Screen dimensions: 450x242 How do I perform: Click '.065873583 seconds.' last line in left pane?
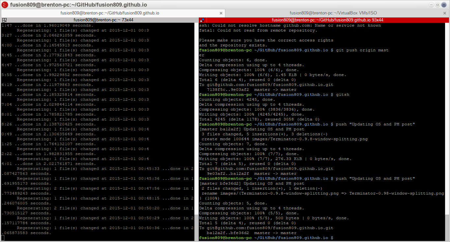click(x=26, y=233)
